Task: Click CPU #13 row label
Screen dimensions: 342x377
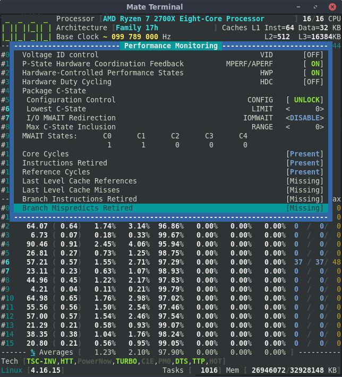Action: [x=7, y=326]
